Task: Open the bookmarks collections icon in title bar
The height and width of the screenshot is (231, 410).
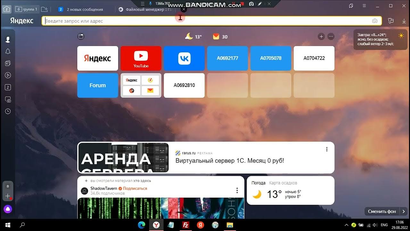Action: [x=351, y=6]
